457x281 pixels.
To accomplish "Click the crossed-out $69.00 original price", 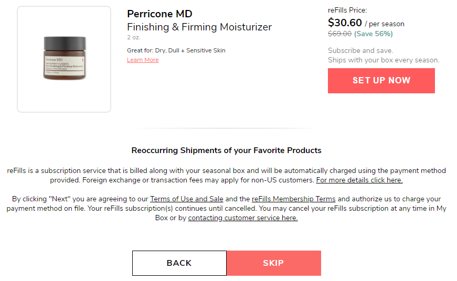I will tap(339, 34).
